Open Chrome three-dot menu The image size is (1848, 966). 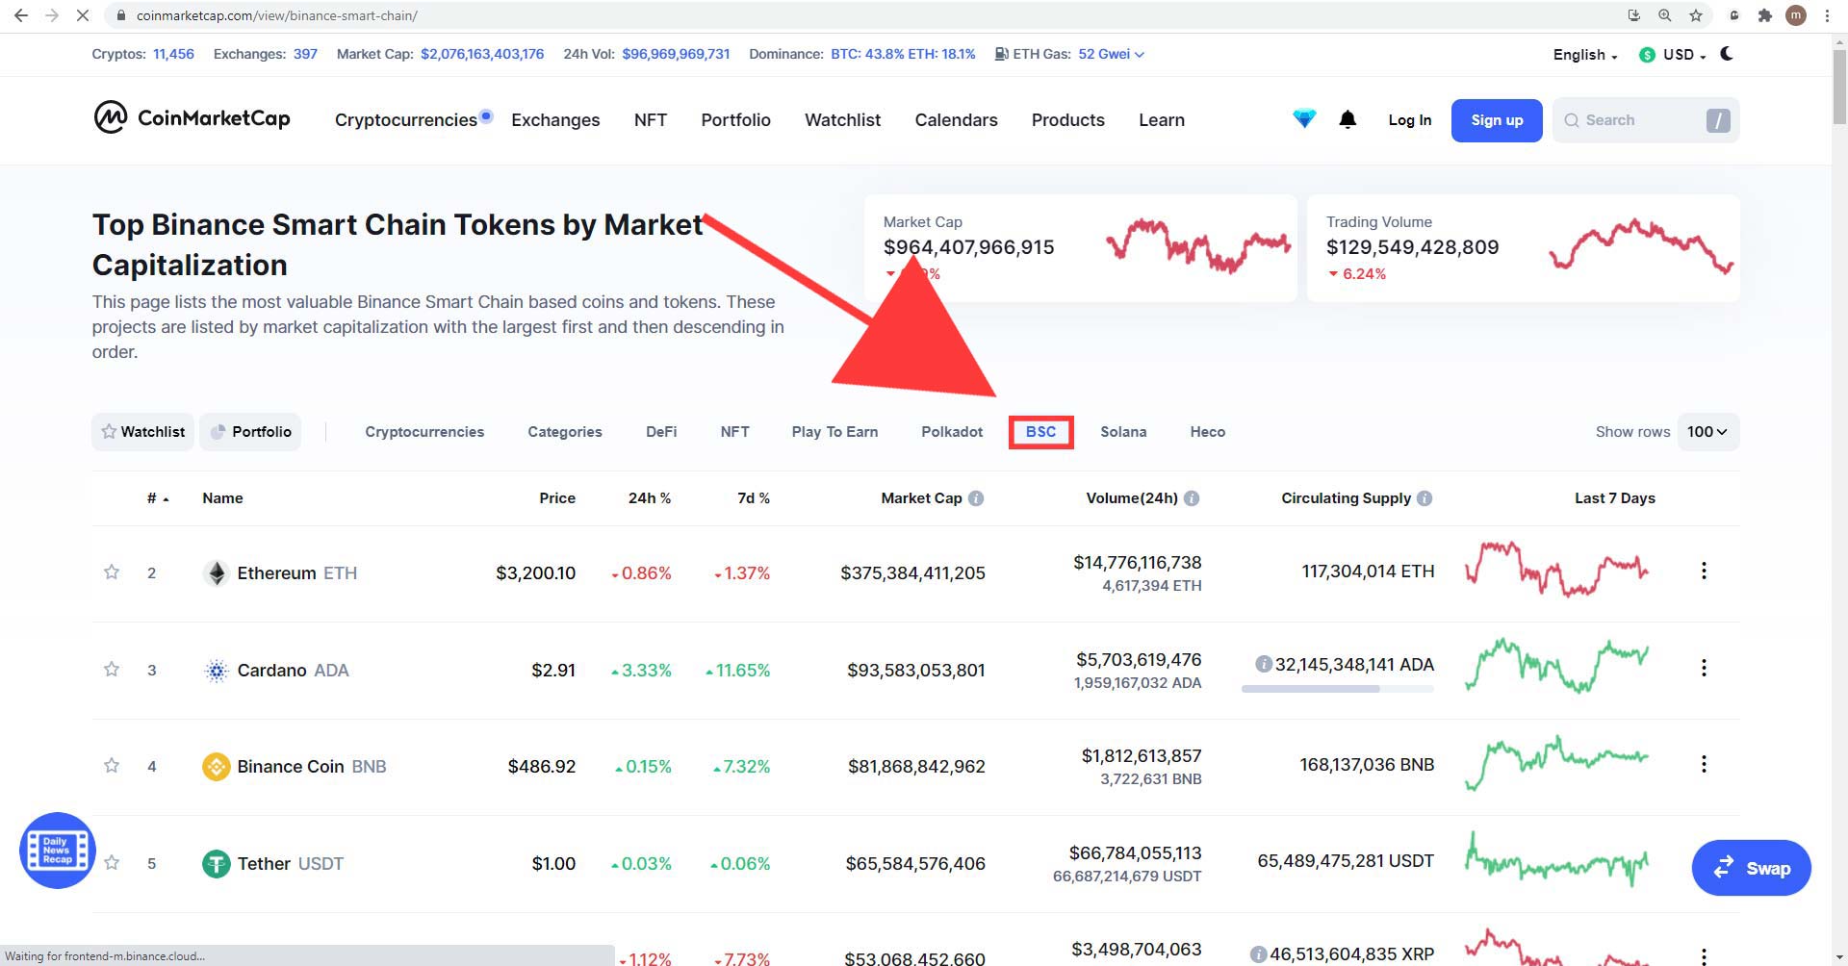(1827, 15)
